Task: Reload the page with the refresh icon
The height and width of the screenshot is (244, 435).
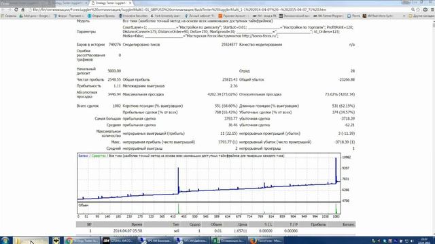Action: 16,9
